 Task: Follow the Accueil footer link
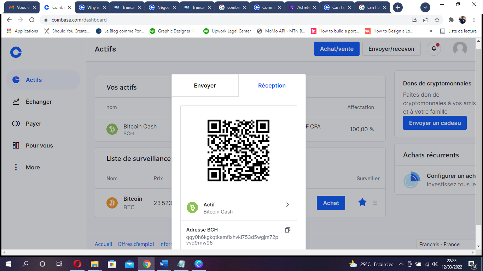[x=104, y=244]
